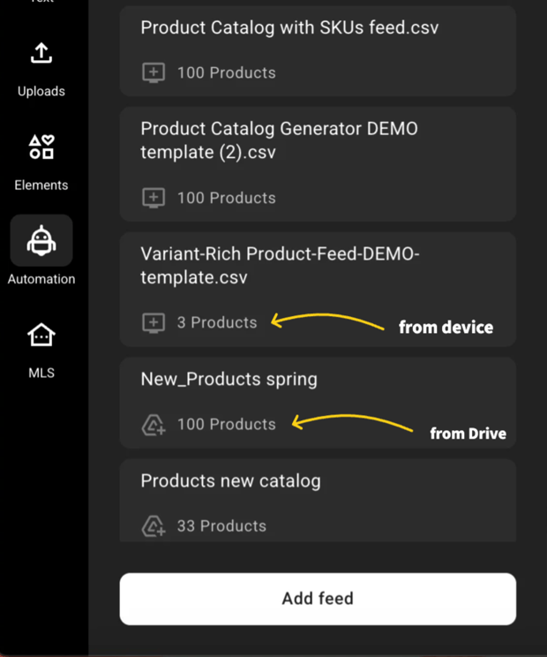Click device icon beside 3 Products
Image resolution: width=547 pixels, height=657 pixels.
(x=154, y=322)
